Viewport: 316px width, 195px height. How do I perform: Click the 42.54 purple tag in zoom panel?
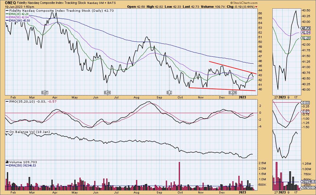click(306, 32)
